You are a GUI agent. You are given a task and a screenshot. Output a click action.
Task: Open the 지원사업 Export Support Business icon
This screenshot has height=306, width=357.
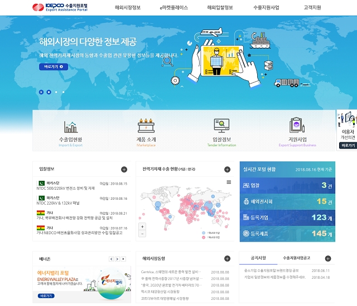[297, 132]
